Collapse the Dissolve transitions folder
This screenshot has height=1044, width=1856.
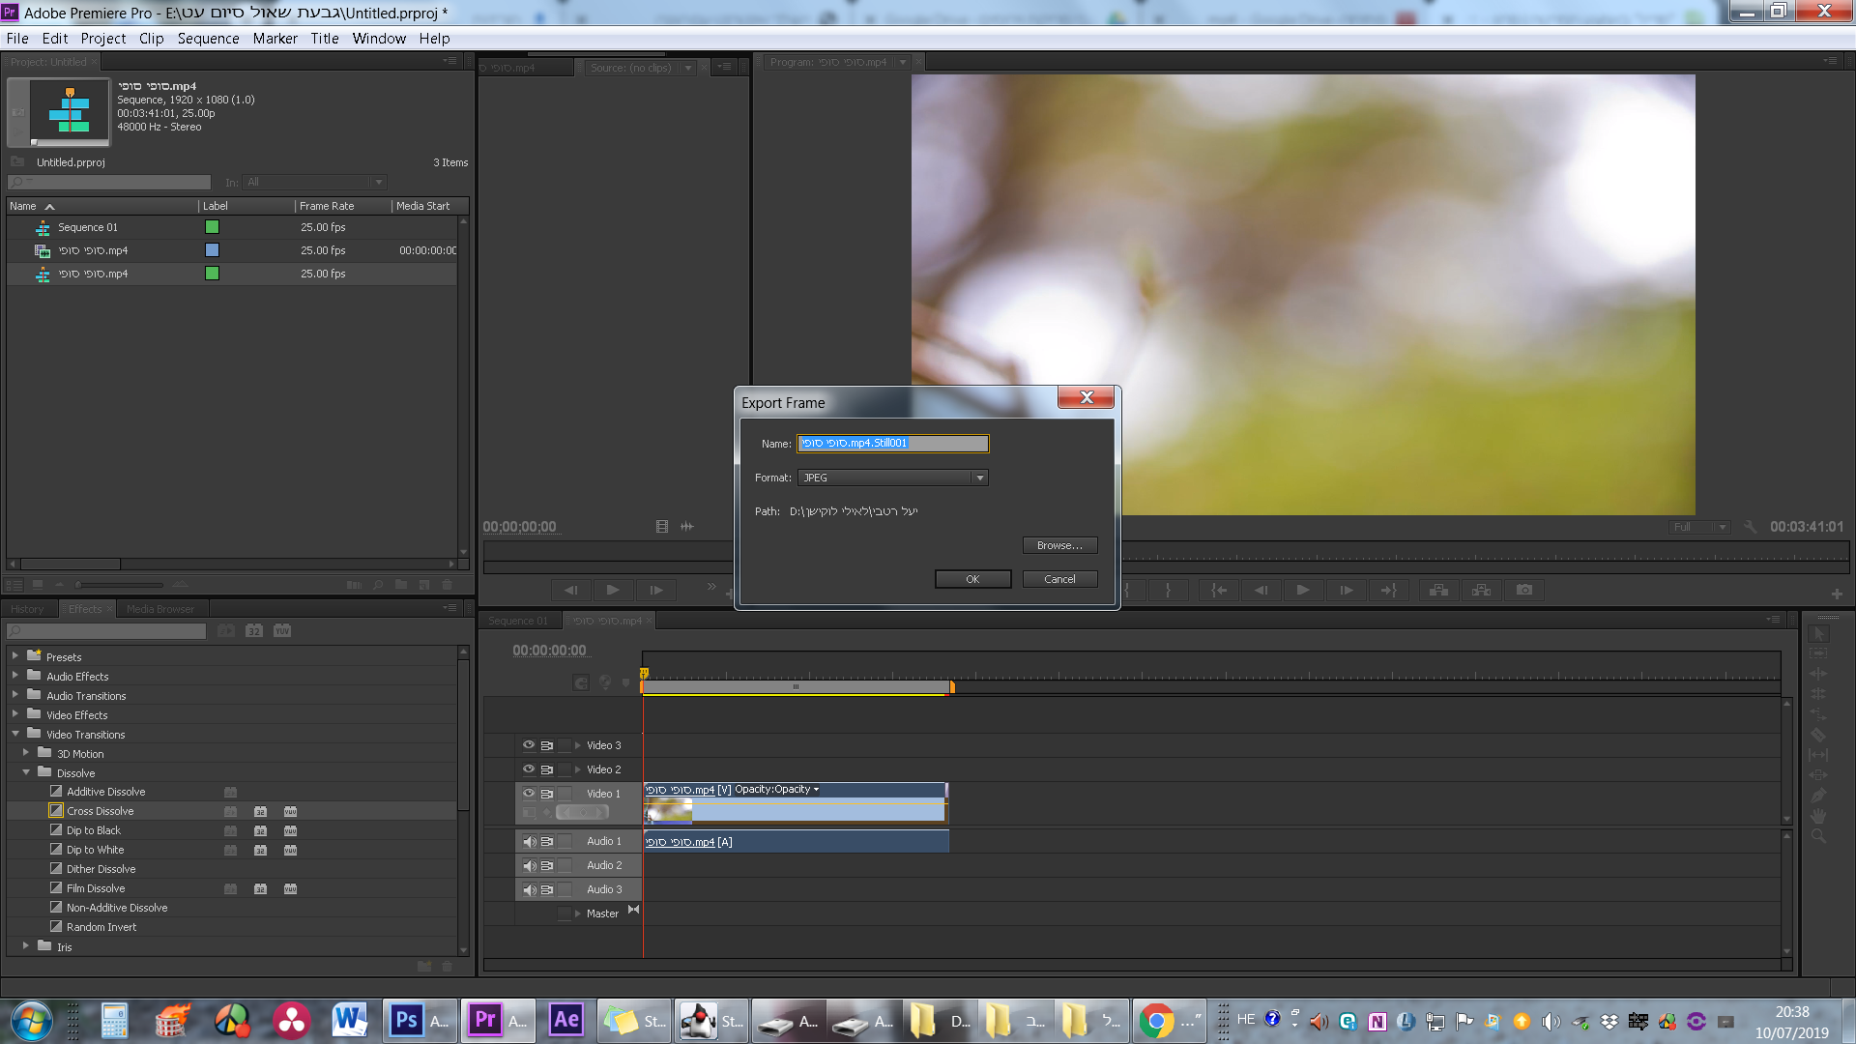(x=26, y=772)
